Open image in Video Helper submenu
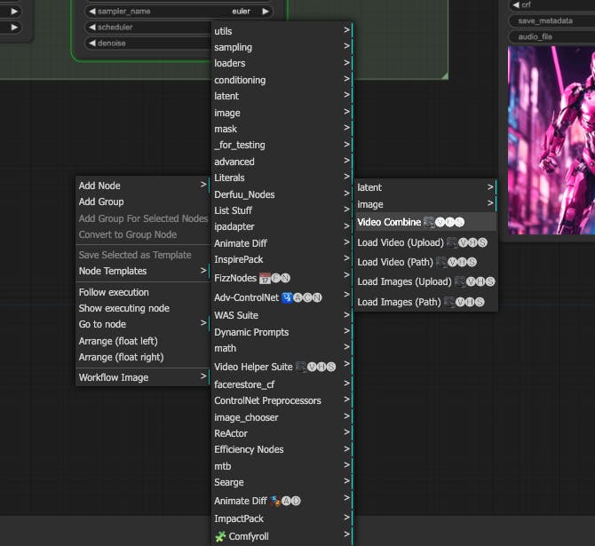This screenshot has width=595, height=546. pos(425,204)
